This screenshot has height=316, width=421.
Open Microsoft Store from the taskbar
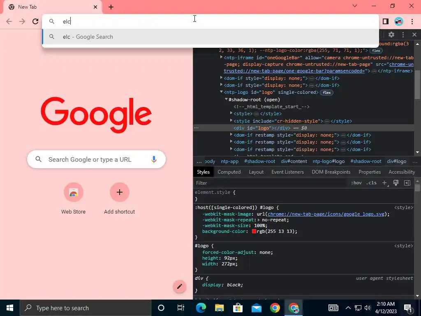coord(238,308)
